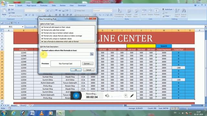Open Sort & Filter in the Editing group
This screenshot has width=207, height=116.
[x=177, y=13]
